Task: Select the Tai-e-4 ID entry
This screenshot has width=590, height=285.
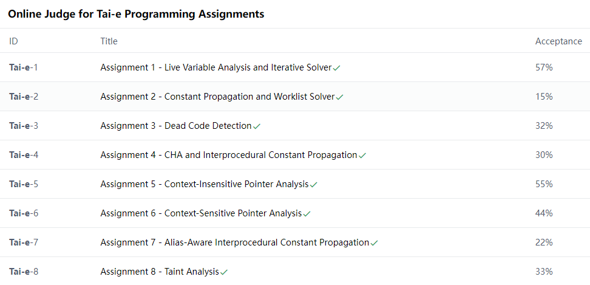Action: click(24, 155)
